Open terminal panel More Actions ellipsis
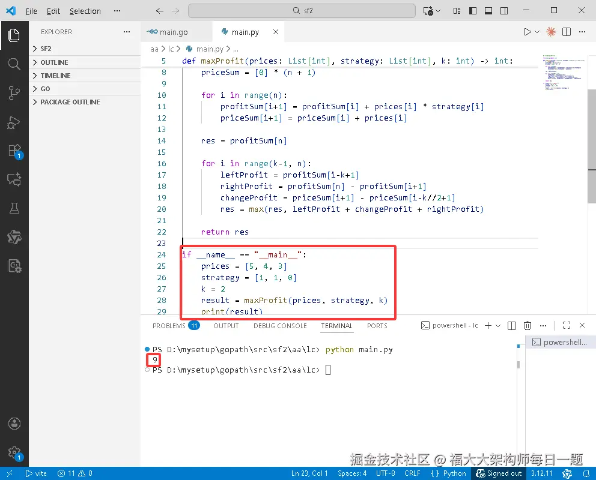Screen dimensions: 596x480 pyautogui.click(x=543, y=326)
